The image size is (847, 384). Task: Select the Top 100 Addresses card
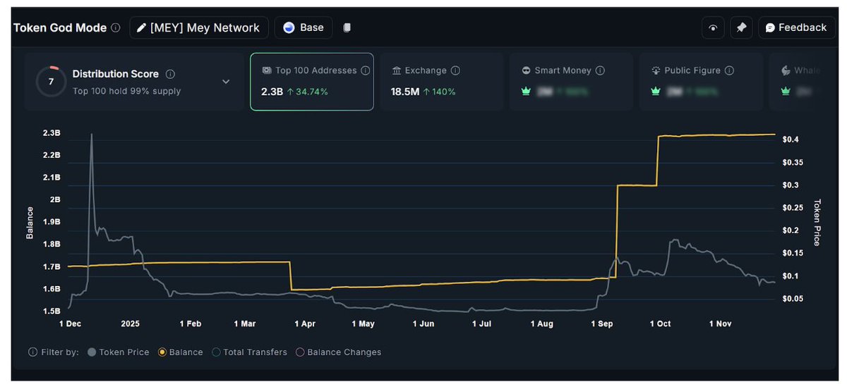pyautogui.click(x=312, y=82)
